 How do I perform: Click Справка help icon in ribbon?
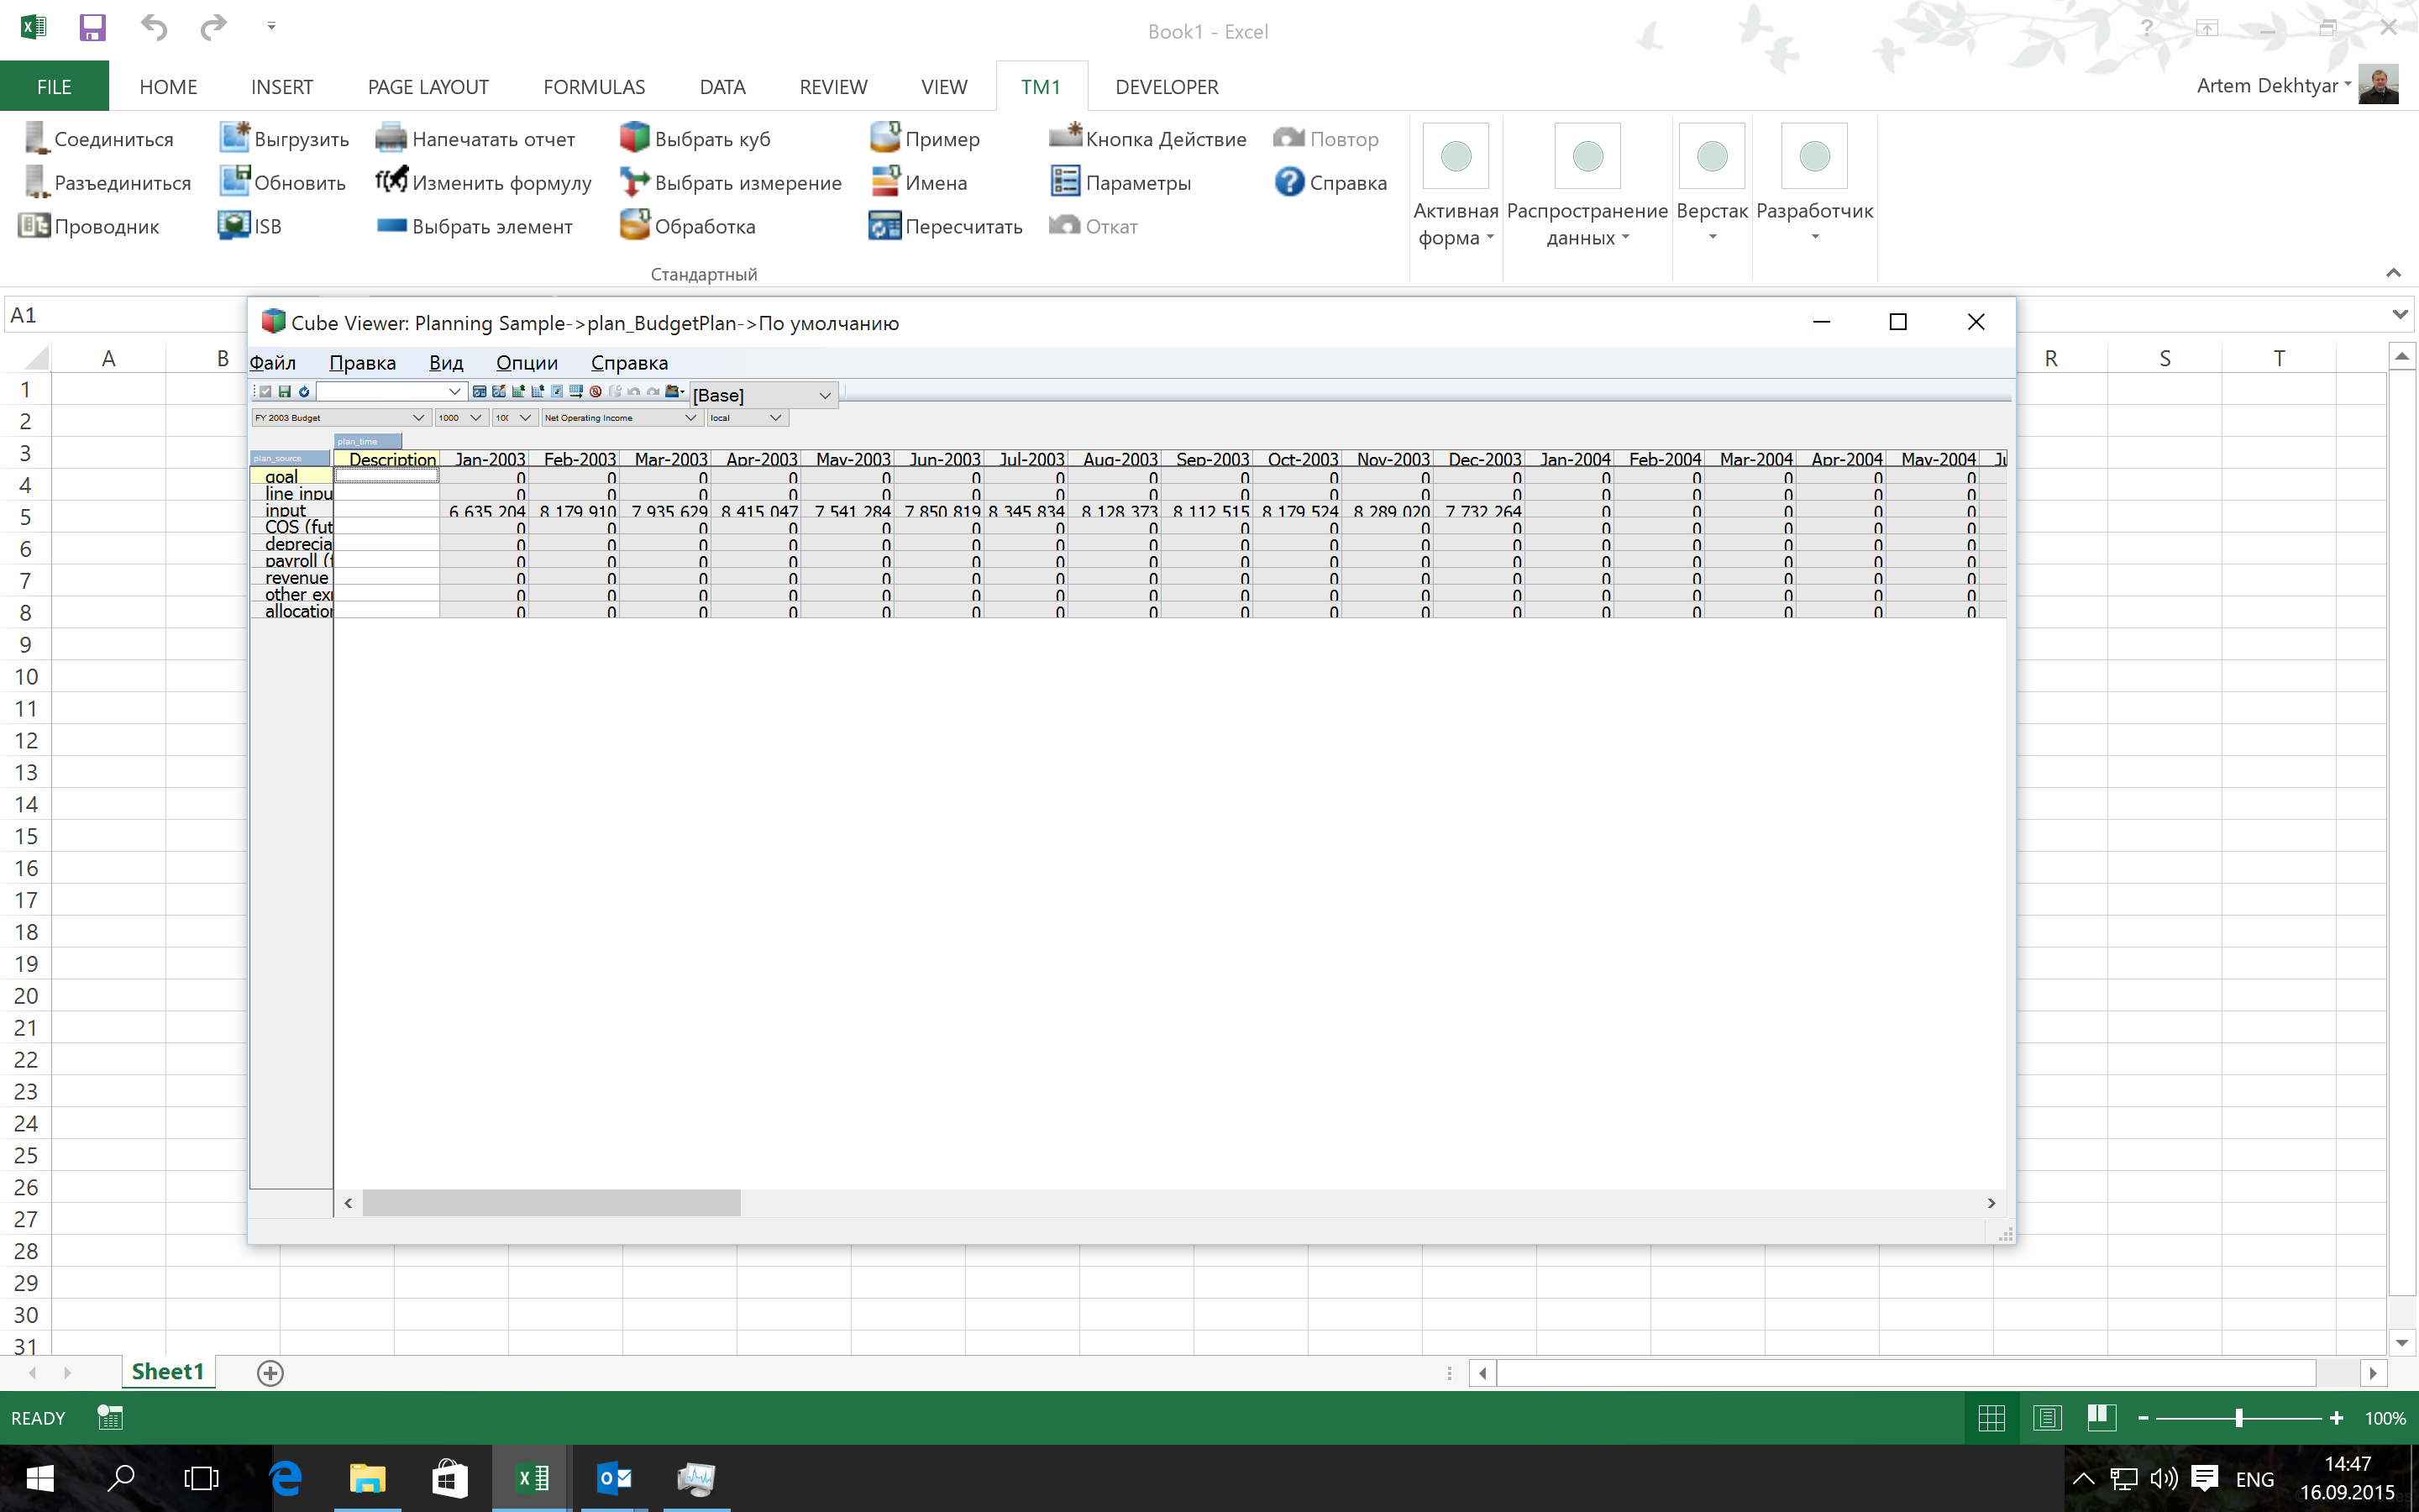coord(1289,182)
